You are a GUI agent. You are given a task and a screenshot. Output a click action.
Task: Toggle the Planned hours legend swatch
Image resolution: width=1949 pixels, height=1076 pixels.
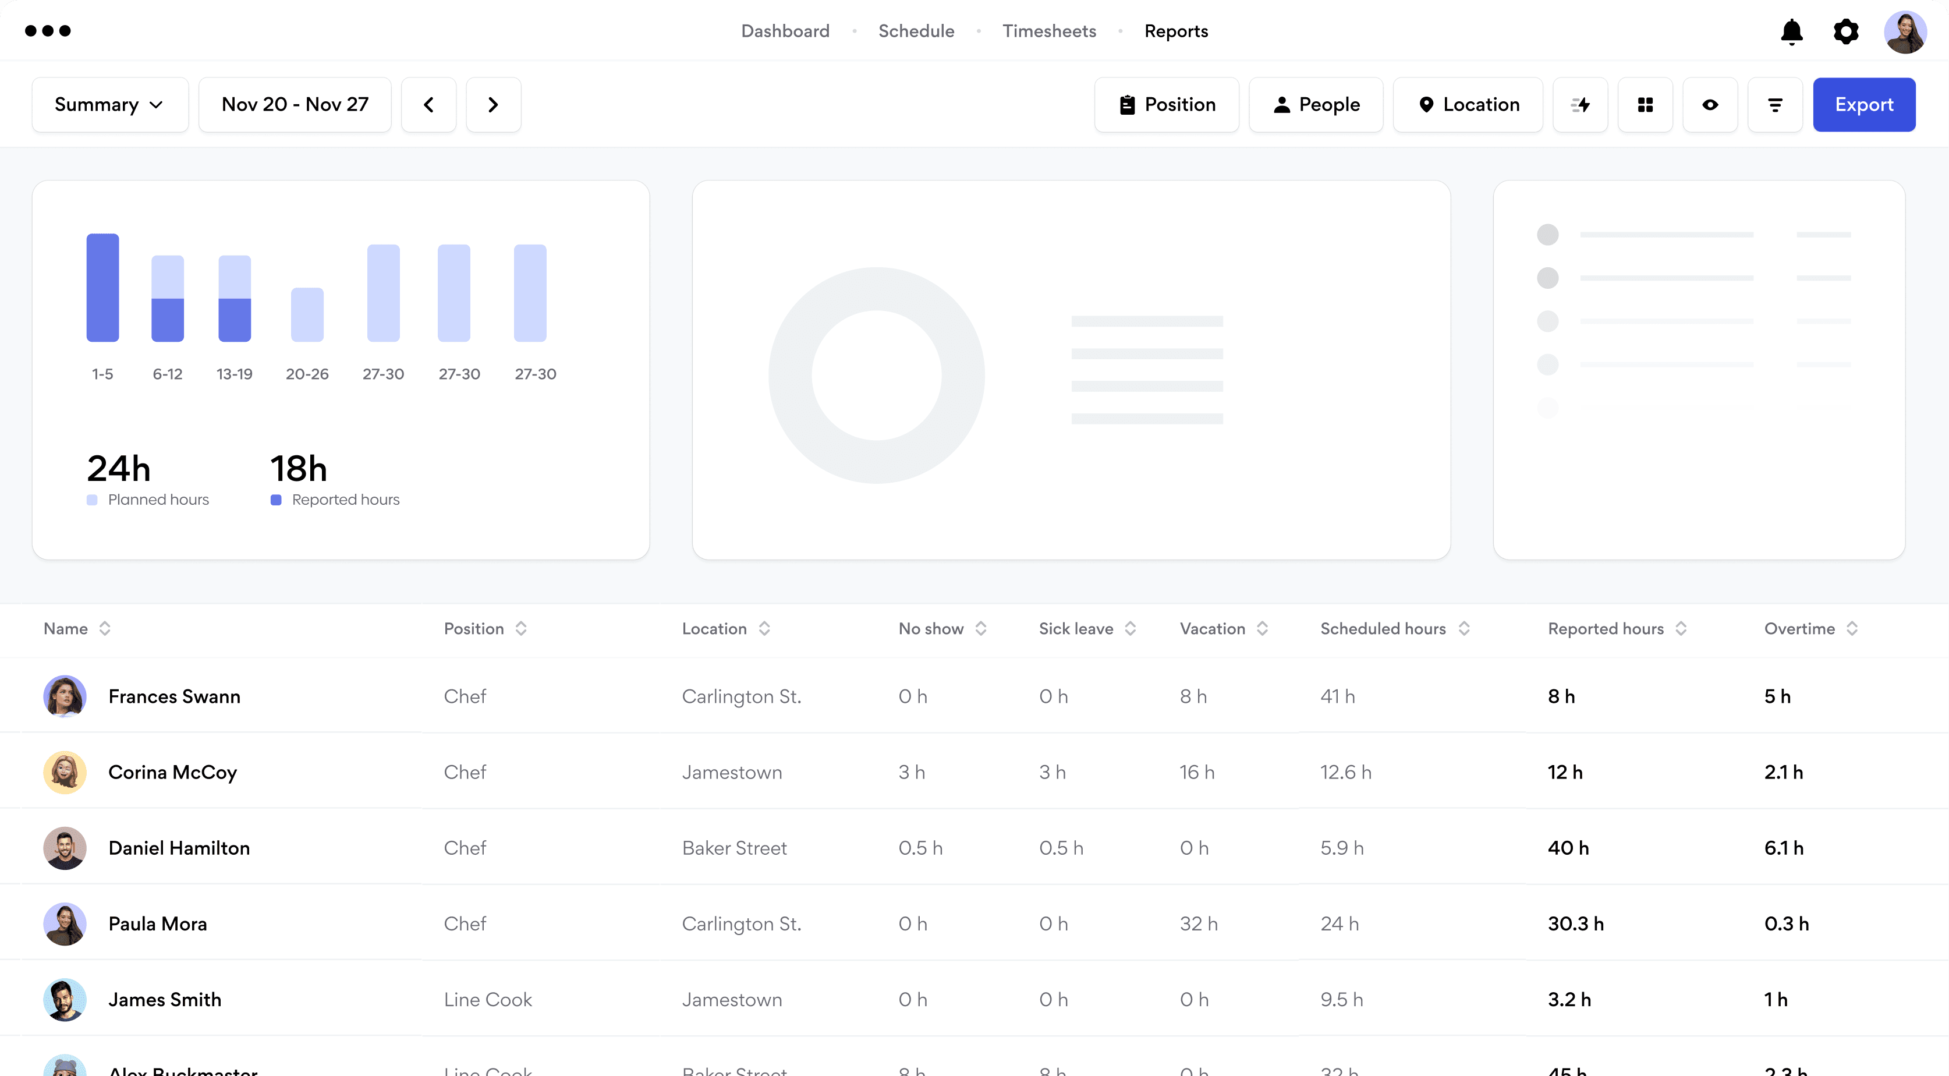[x=93, y=500]
